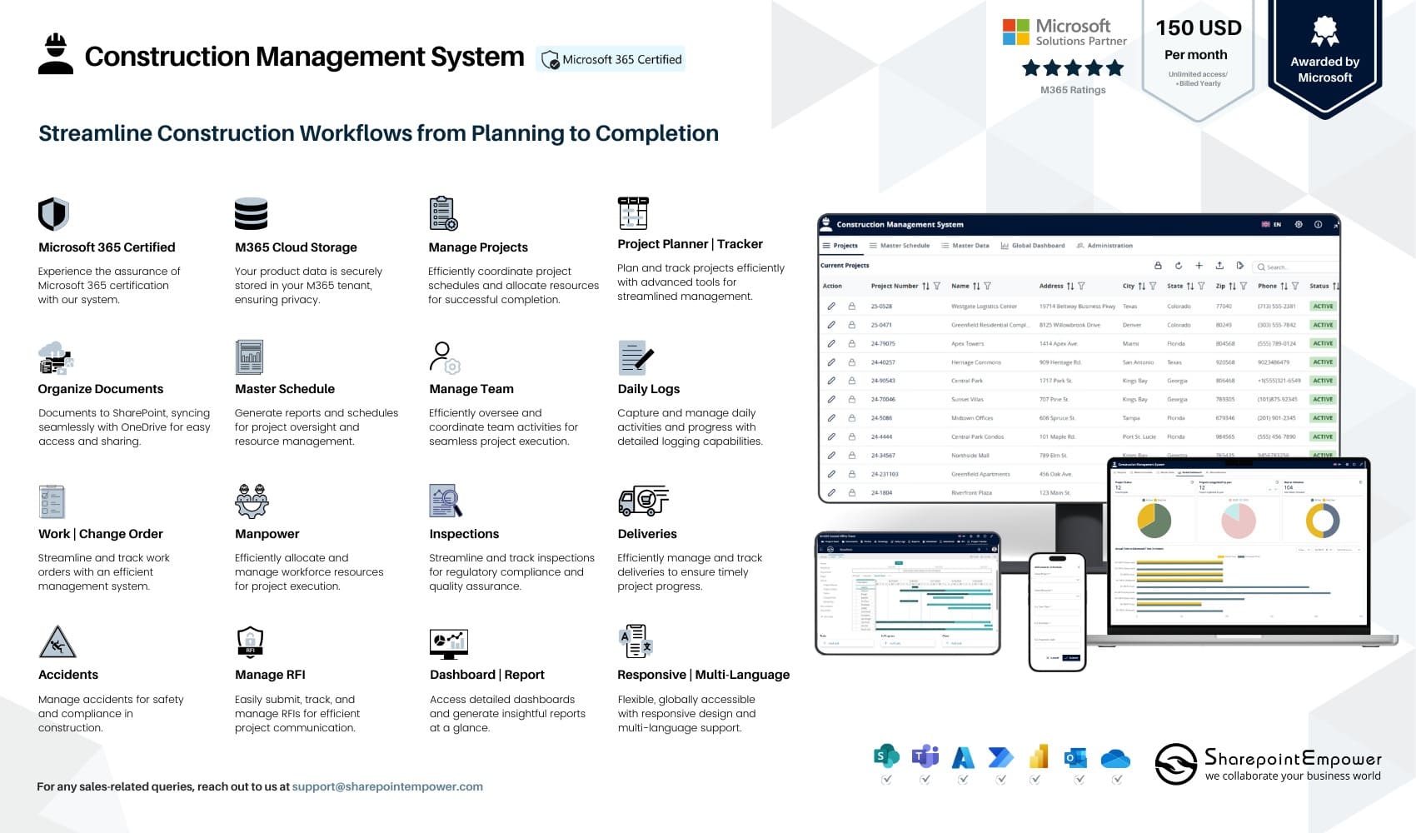The image size is (1416, 833).
Task: Click the plus icon to add project
Action: click(1199, 266)
